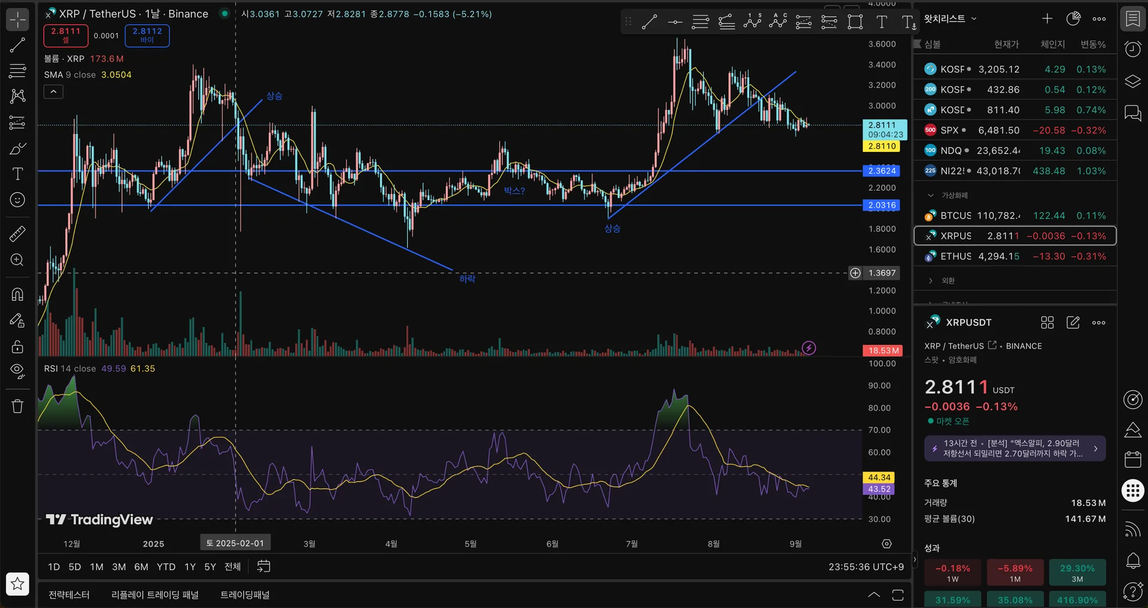The width and height of the screenshot is (1148, 608).
Task: Toggle magnet mode
Action: pyautogui.click(x=18, y=294)
